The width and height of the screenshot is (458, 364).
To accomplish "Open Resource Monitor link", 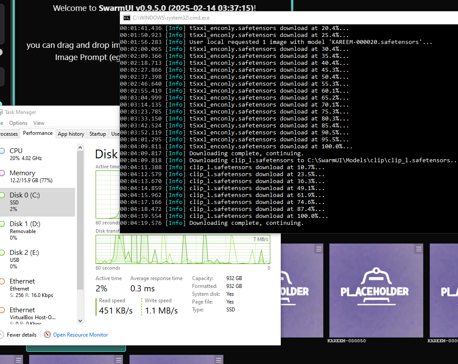I will point(80,335).
